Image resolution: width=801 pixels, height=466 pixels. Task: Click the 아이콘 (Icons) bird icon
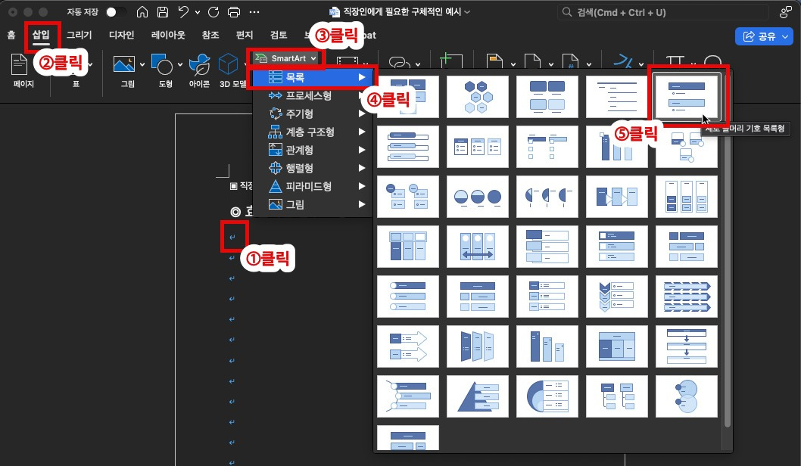[199, 65]
